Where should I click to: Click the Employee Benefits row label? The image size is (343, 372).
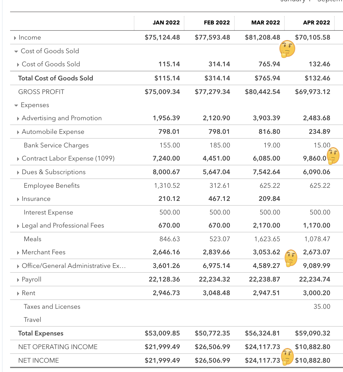pyautogui.click(x=52, y=185)
